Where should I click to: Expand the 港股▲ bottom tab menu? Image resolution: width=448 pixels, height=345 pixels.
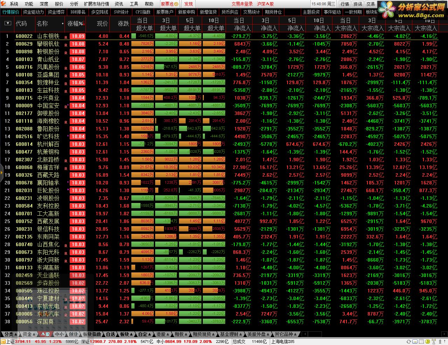[163, 334]
